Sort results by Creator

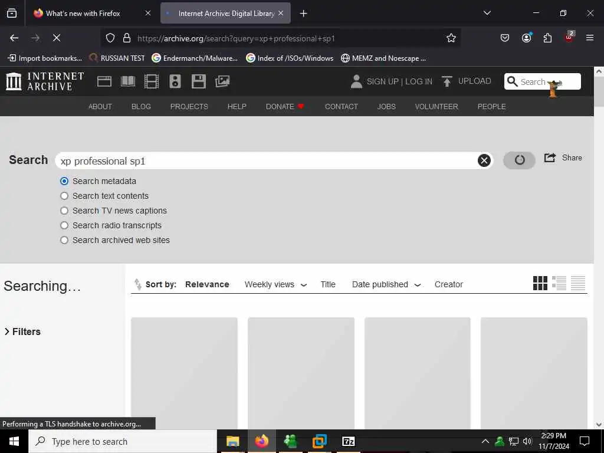pos(448,284)
